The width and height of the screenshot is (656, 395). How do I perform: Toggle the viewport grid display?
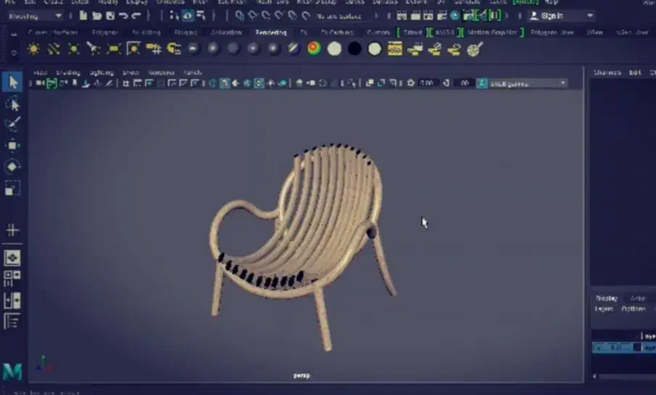(126, 83)
